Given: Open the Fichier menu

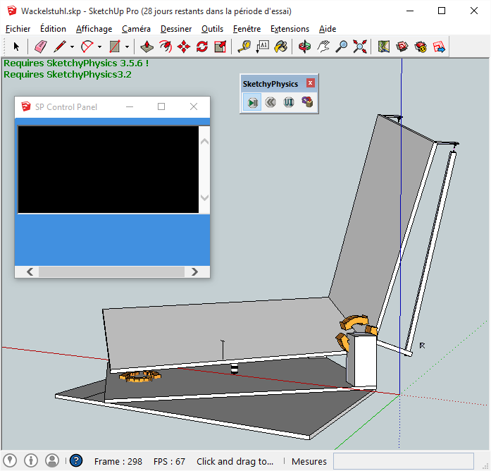Looking at the screenshot, I should click(18, 29).
